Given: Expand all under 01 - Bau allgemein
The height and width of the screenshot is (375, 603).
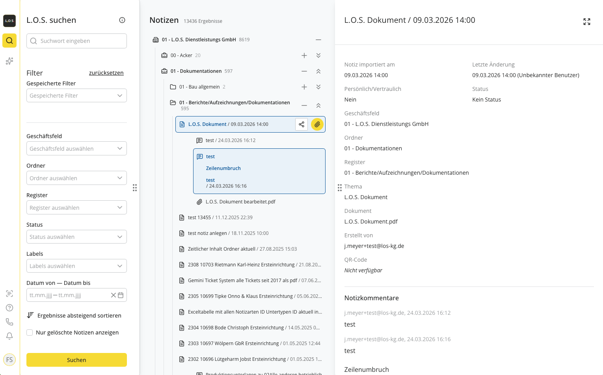Looking at the screenshot, I should 318,87.
